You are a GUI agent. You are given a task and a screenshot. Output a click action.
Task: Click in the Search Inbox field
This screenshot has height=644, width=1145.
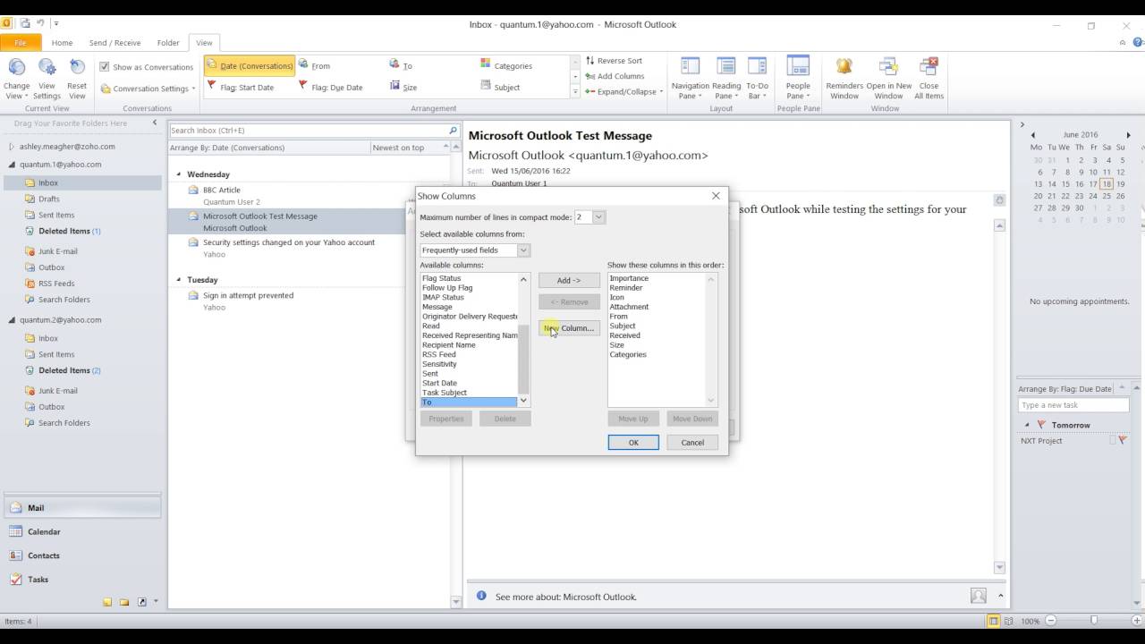pyautogui.click(x=308, y=131)
